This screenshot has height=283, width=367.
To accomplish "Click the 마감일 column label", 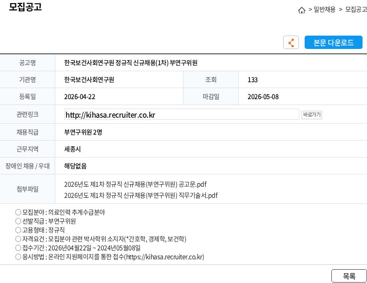I will [x=211, y=97].
